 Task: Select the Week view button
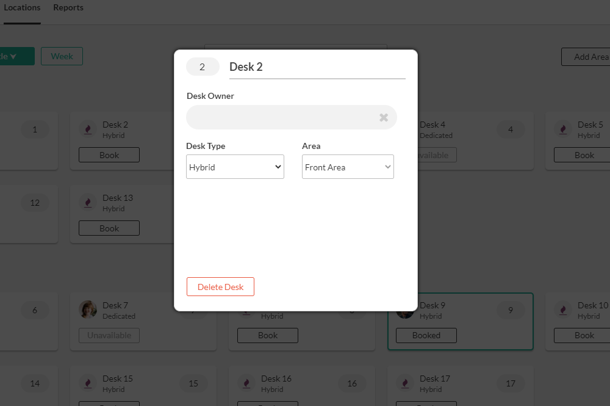[62, 56]
